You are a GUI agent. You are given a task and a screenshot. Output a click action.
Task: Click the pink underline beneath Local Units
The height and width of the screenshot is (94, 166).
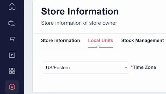click(x=100, y=48)
